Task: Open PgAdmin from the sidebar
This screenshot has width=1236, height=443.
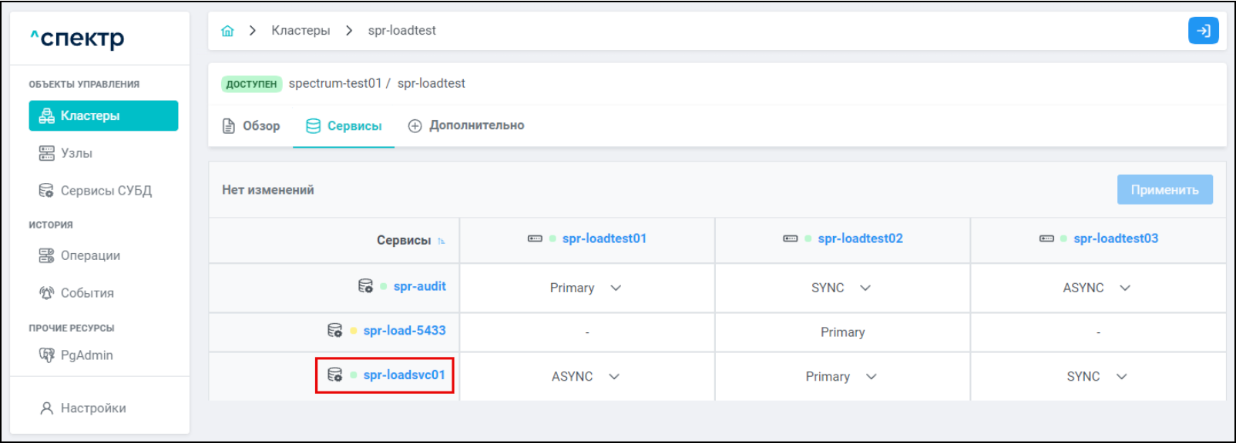Action: coord(86,355)
